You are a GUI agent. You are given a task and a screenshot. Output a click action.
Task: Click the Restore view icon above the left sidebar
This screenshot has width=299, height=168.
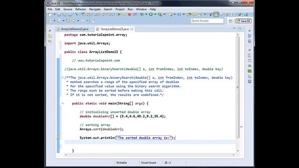point(50,31)
